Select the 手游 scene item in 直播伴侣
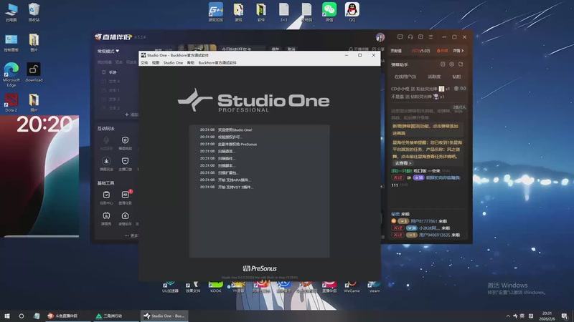574x322 pixels. (113, 72)
